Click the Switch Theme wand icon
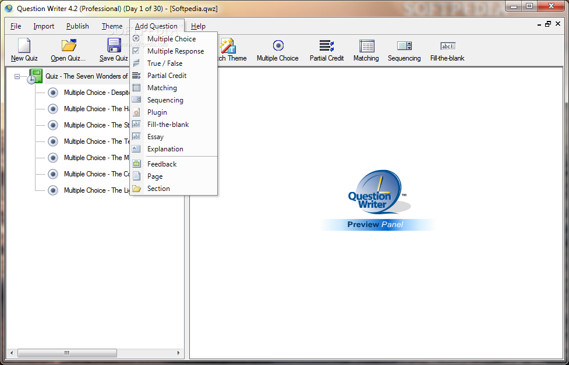Image resolution: width=569 pixels, height=365 pixels. coord(228,45)
